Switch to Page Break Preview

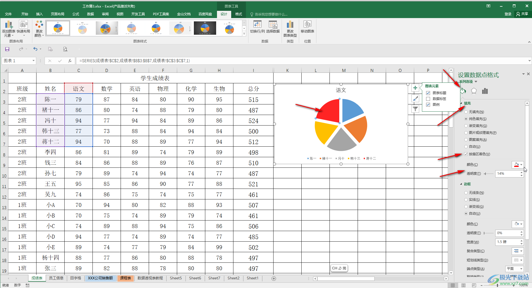pyautogui.click(x=474, y=285)
